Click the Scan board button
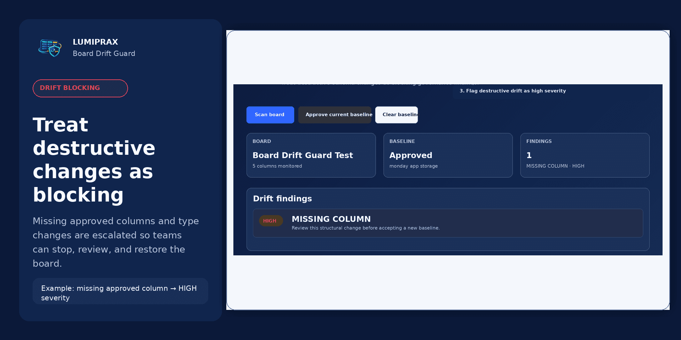Viewport: 681px width, 340px height. (x=270, y=115)
